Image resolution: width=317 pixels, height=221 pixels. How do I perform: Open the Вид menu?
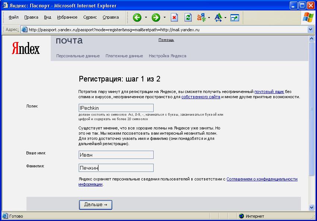click(47, 17)
